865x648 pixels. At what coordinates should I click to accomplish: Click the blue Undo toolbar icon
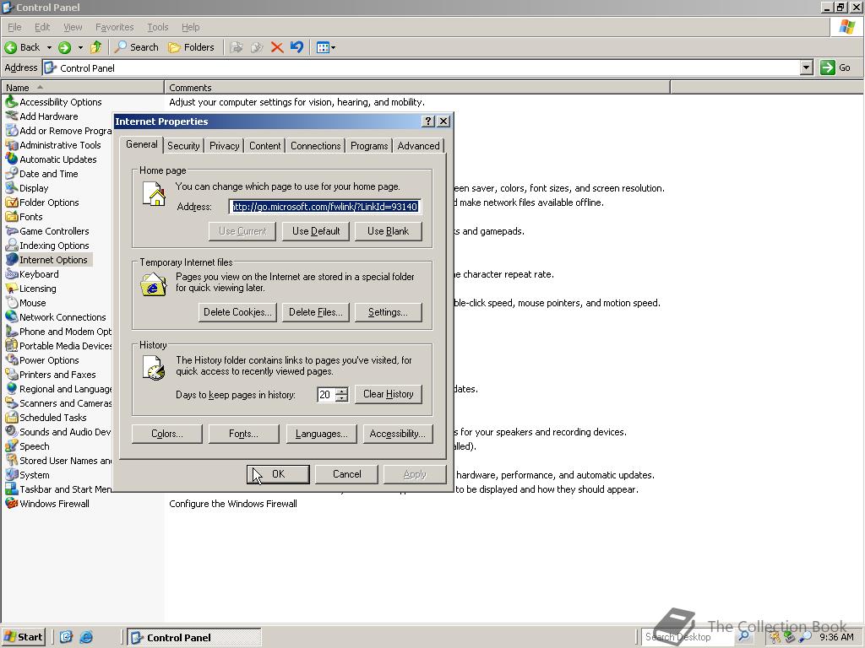click(x=296, y=47)
